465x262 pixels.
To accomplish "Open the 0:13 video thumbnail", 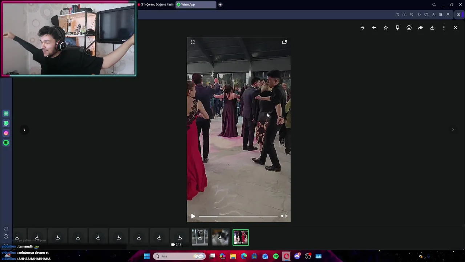I will tap(179, 237).
